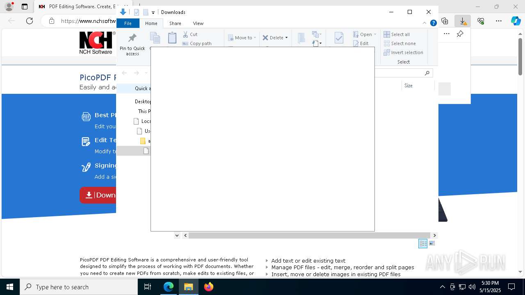Click New folder icon in Explorer title bar
This screenshot has width=525, height=295.
pyautogui.click(x=146, y=12)
